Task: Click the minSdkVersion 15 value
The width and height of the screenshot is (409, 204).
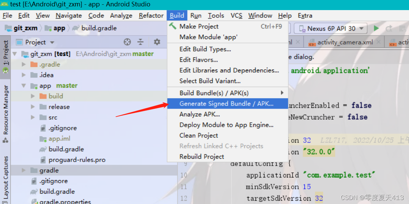Action: [x=306, y=187]
